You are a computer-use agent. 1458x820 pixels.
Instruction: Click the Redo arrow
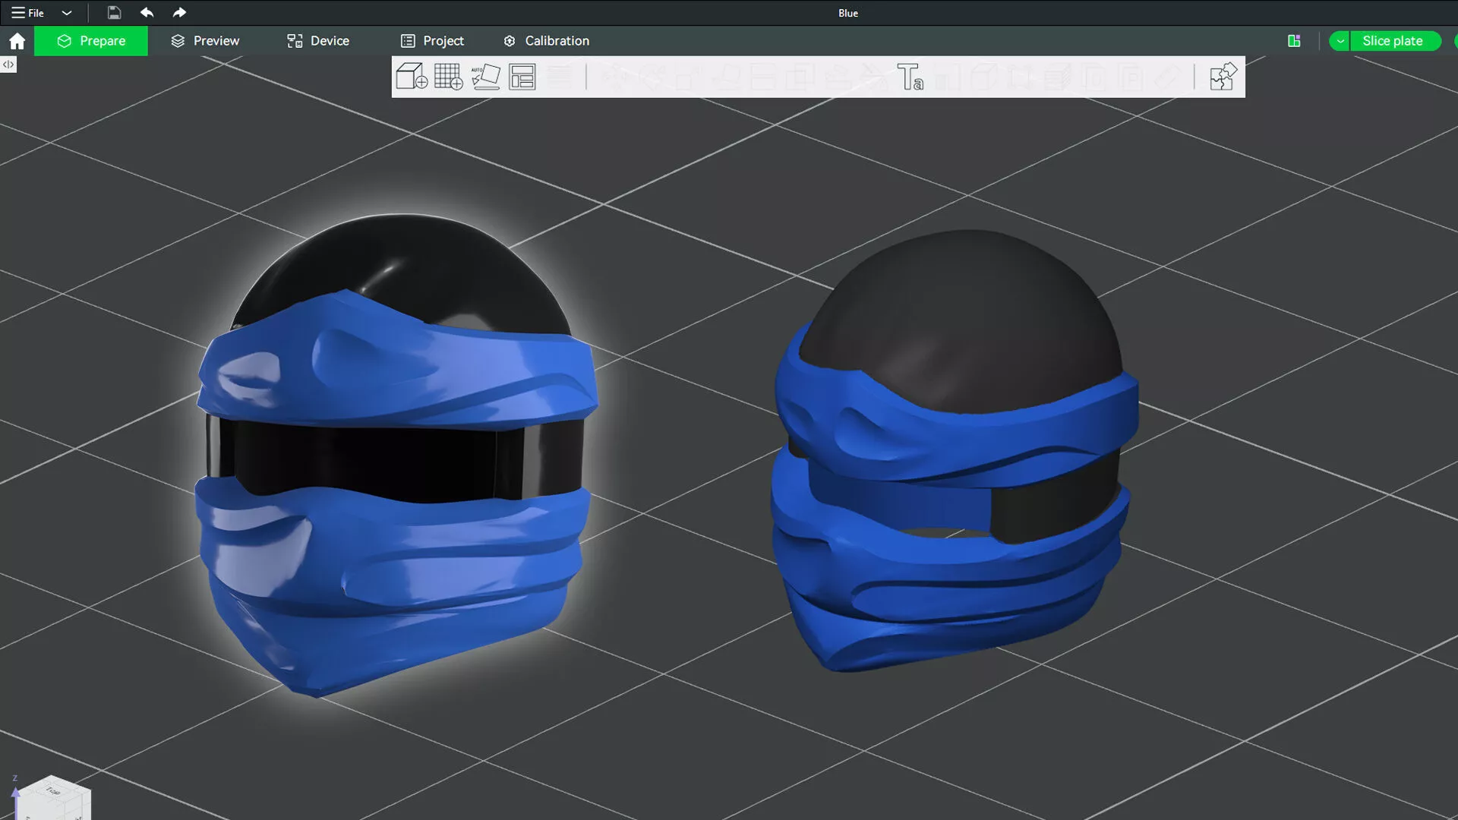click(179, 13)
